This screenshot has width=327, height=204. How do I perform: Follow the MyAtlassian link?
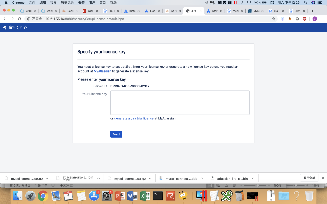[102, 71]
